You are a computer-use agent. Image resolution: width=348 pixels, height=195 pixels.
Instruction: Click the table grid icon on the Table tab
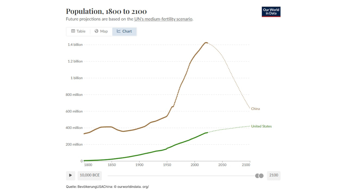click(x=74, y=31)
